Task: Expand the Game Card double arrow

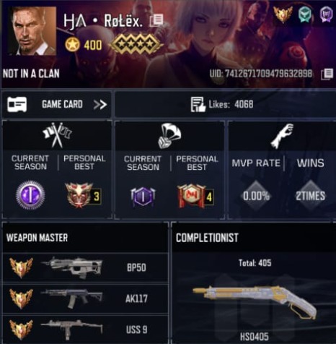Action: (100, 105)
